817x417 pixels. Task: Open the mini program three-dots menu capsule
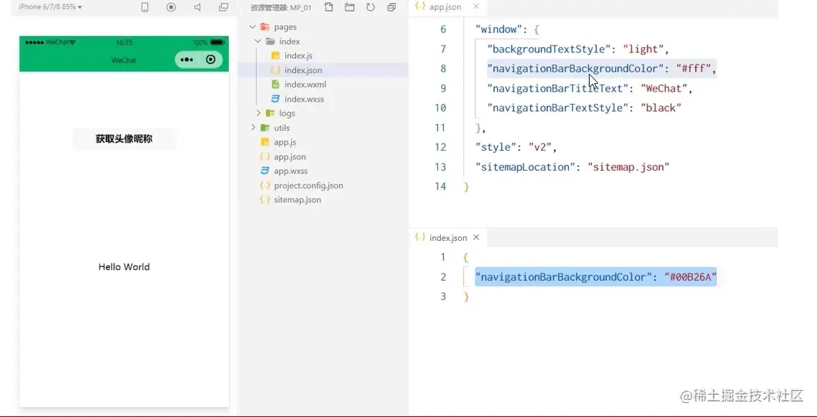(187, 60)
